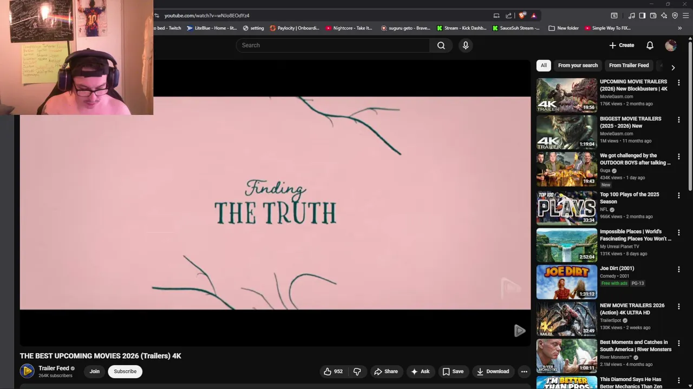Open the suguru geto - Brave bookmark
This screenshot has height=389, width=693.
(406, 28)
